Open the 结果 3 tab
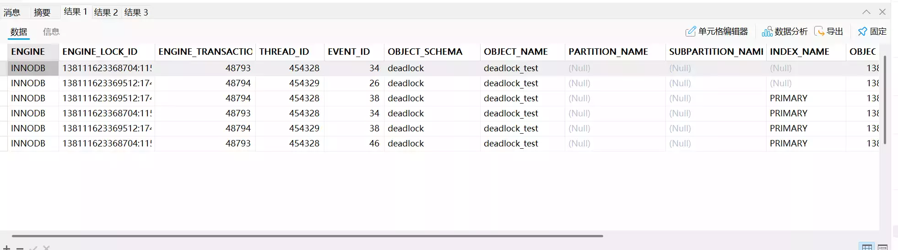The height and width of the screenshot is (250, 898). pyautogui.click(x=136, y=12)
